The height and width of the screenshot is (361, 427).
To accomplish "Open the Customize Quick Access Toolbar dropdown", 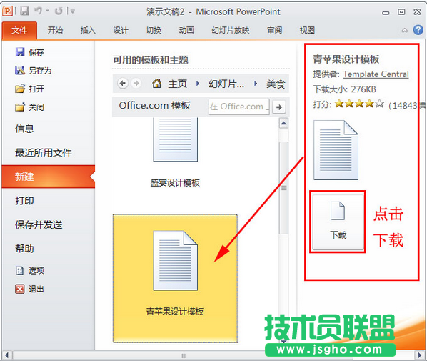I will click(x=72, y=11).
